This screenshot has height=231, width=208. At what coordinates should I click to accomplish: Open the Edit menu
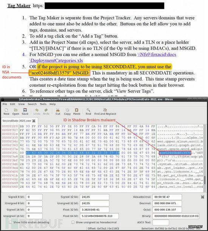click(x=12, y=104)
